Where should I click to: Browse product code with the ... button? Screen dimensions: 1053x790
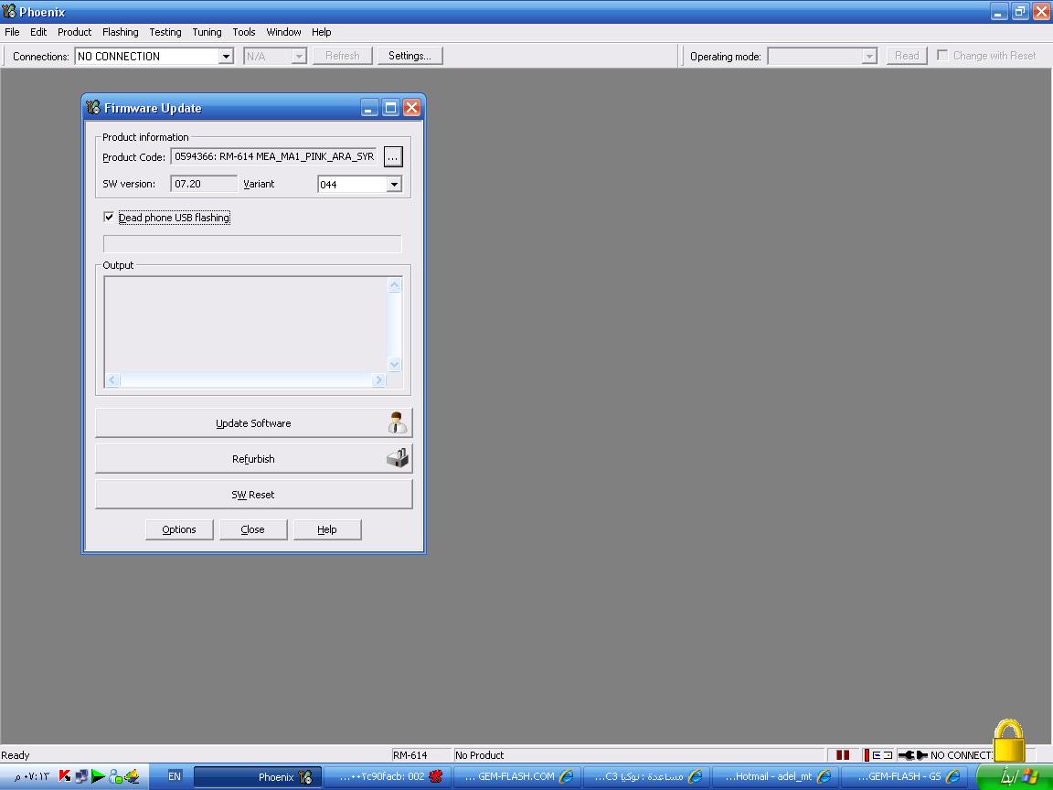[x=393, y=157]
